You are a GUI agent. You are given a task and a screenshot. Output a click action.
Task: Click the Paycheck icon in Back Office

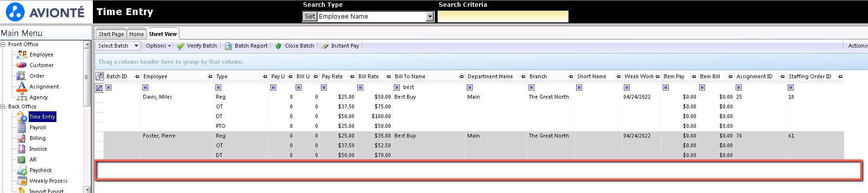coord(22,170)
